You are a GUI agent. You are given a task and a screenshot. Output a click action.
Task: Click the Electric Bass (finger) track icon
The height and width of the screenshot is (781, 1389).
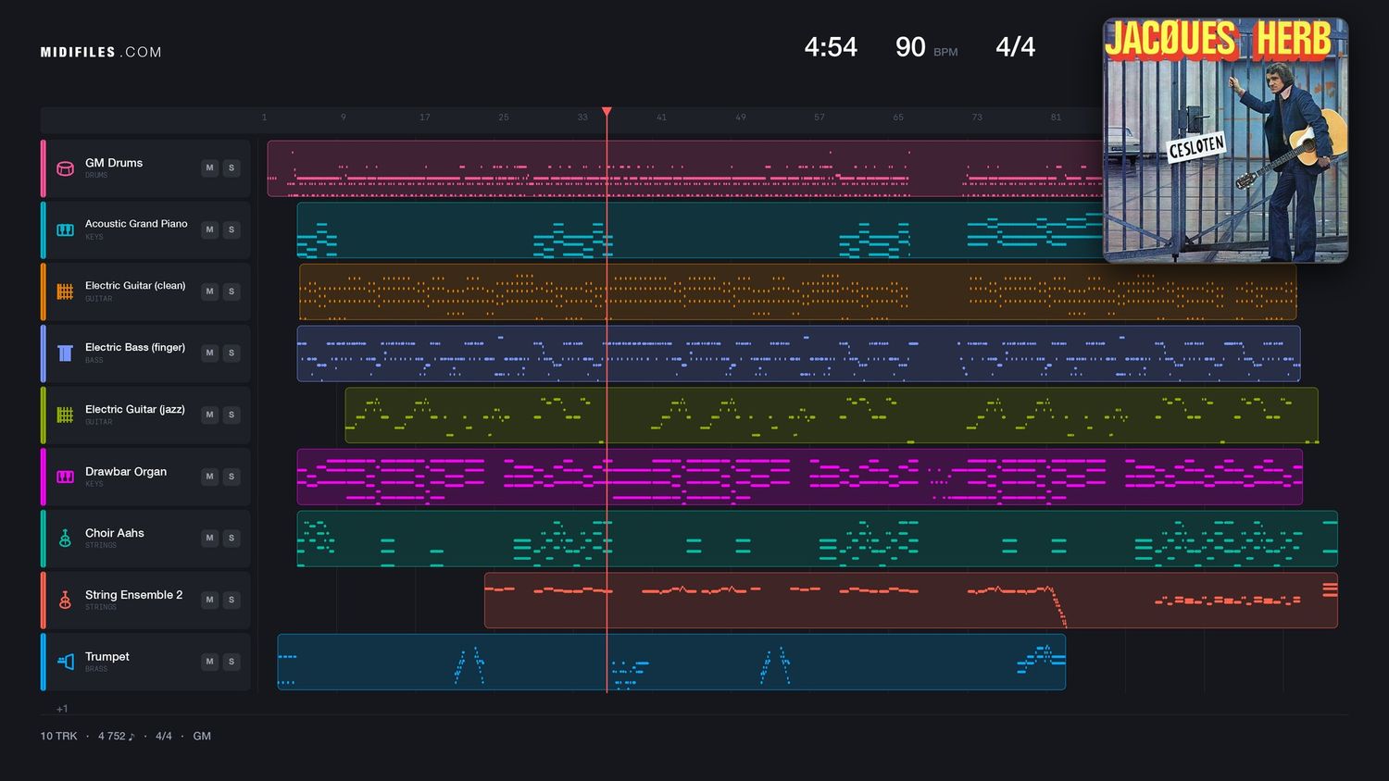pos(65,353)
